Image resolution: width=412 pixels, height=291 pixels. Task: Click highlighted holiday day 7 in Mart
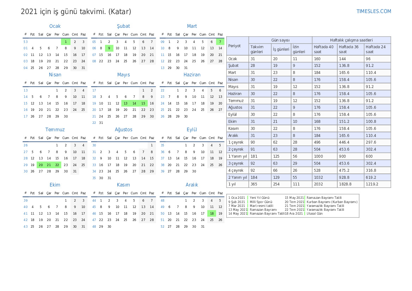coord(220,42)
